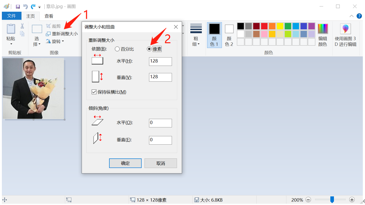Click the 水平 input showing 128

tap(160, 61)
